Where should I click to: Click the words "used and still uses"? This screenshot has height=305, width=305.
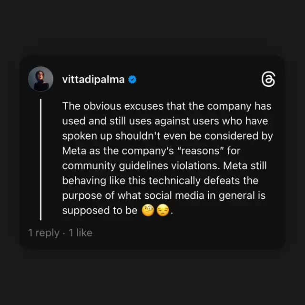pos(107,121)
